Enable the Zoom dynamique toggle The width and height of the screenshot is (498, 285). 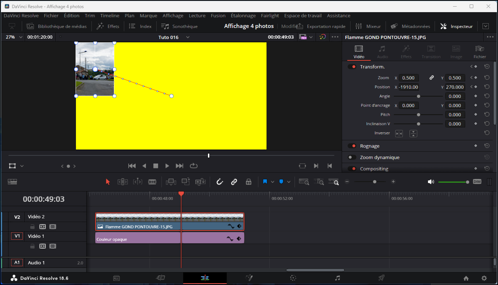tap(352, 157)
